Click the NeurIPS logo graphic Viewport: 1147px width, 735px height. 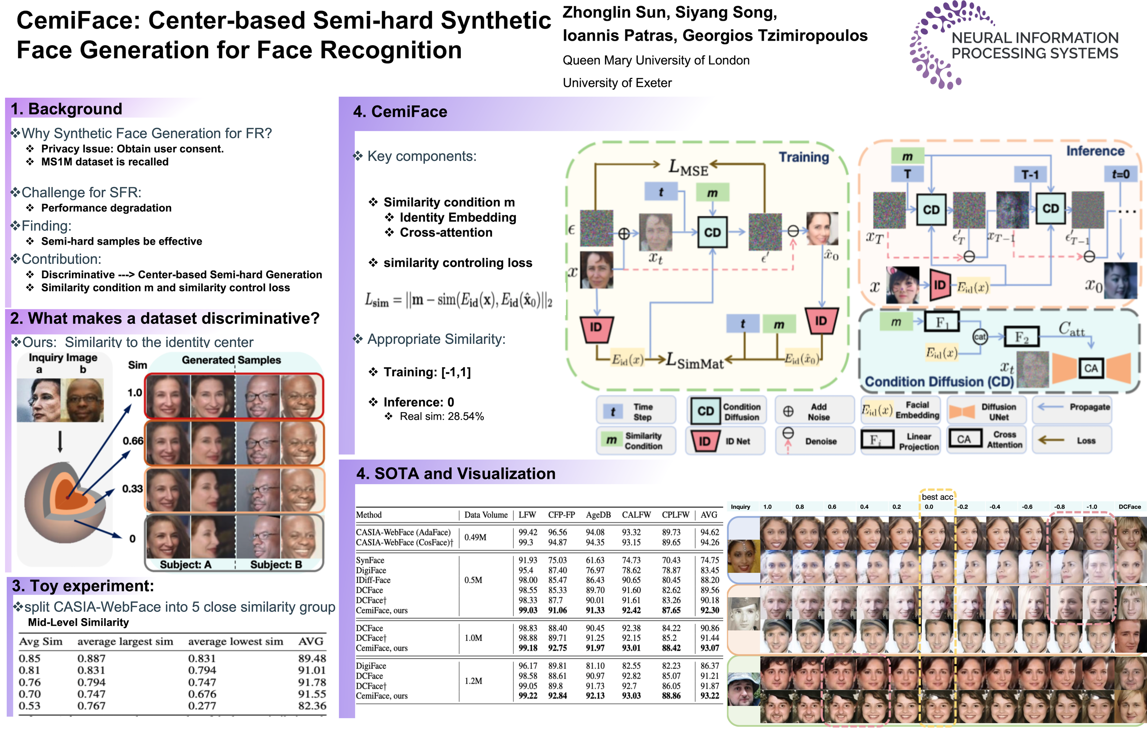click(x=933, y=45)
